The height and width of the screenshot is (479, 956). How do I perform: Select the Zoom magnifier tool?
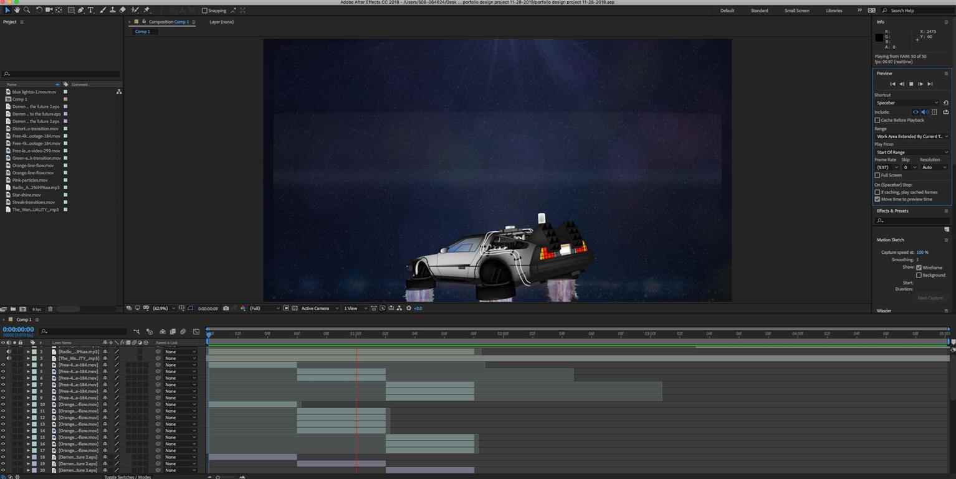pyautogui.click(x=27, y=10)
